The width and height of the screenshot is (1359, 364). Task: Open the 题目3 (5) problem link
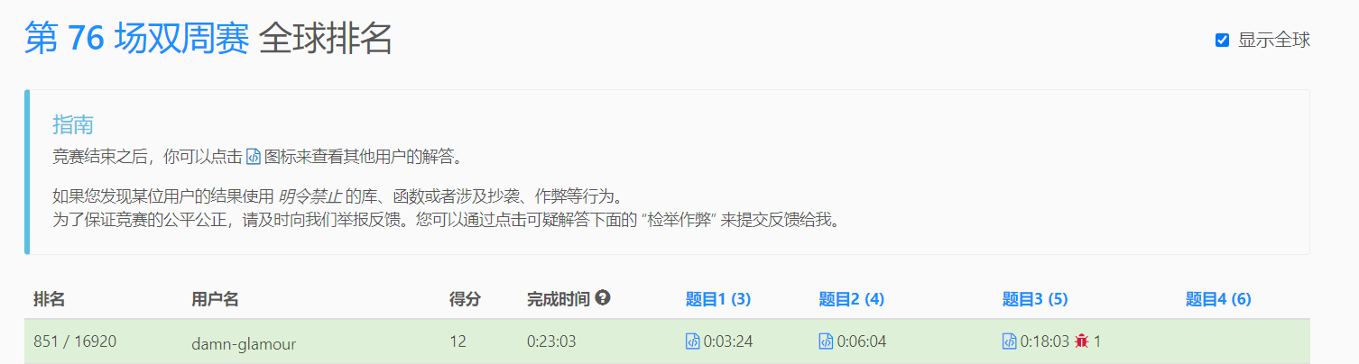[1035, 299]
